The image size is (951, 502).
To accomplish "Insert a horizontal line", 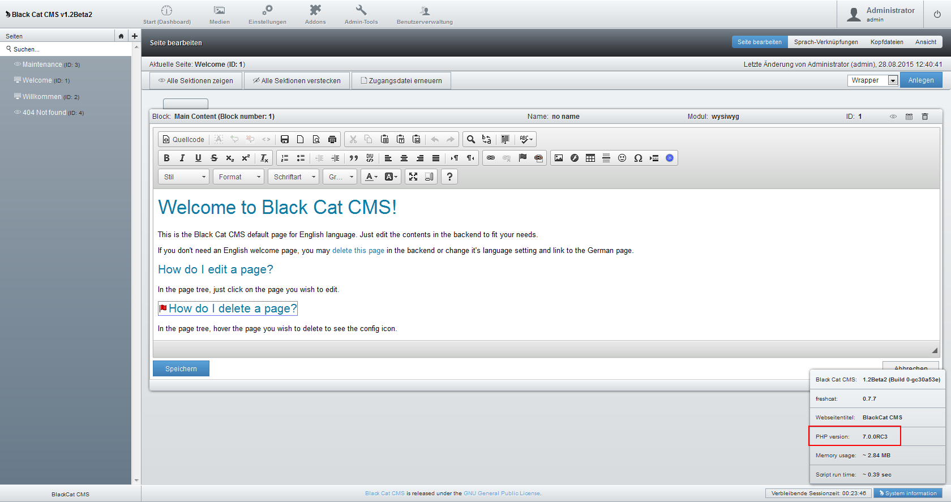I will (606, 158).
